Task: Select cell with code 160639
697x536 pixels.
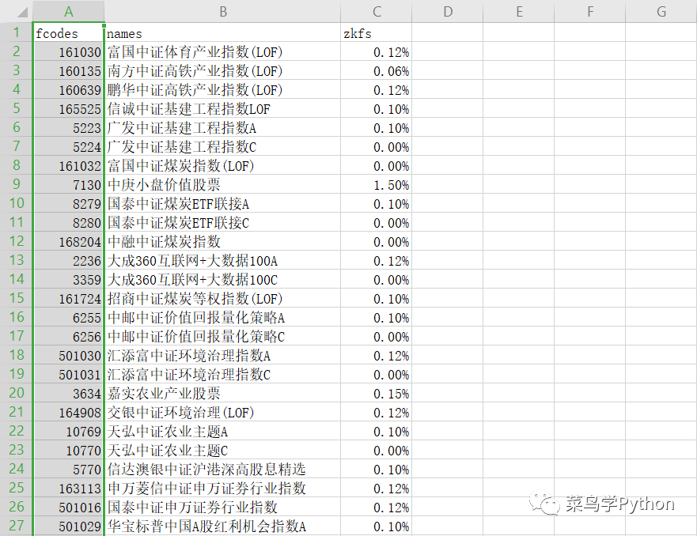Action: 69,89
